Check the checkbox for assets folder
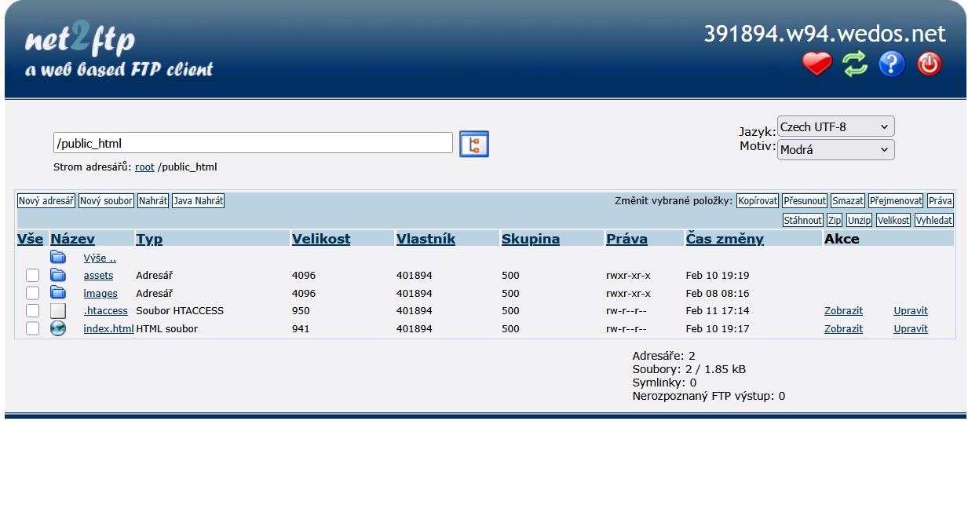Image resolution: width=979 pixels, height=509 pixels. tap(32, 276)
